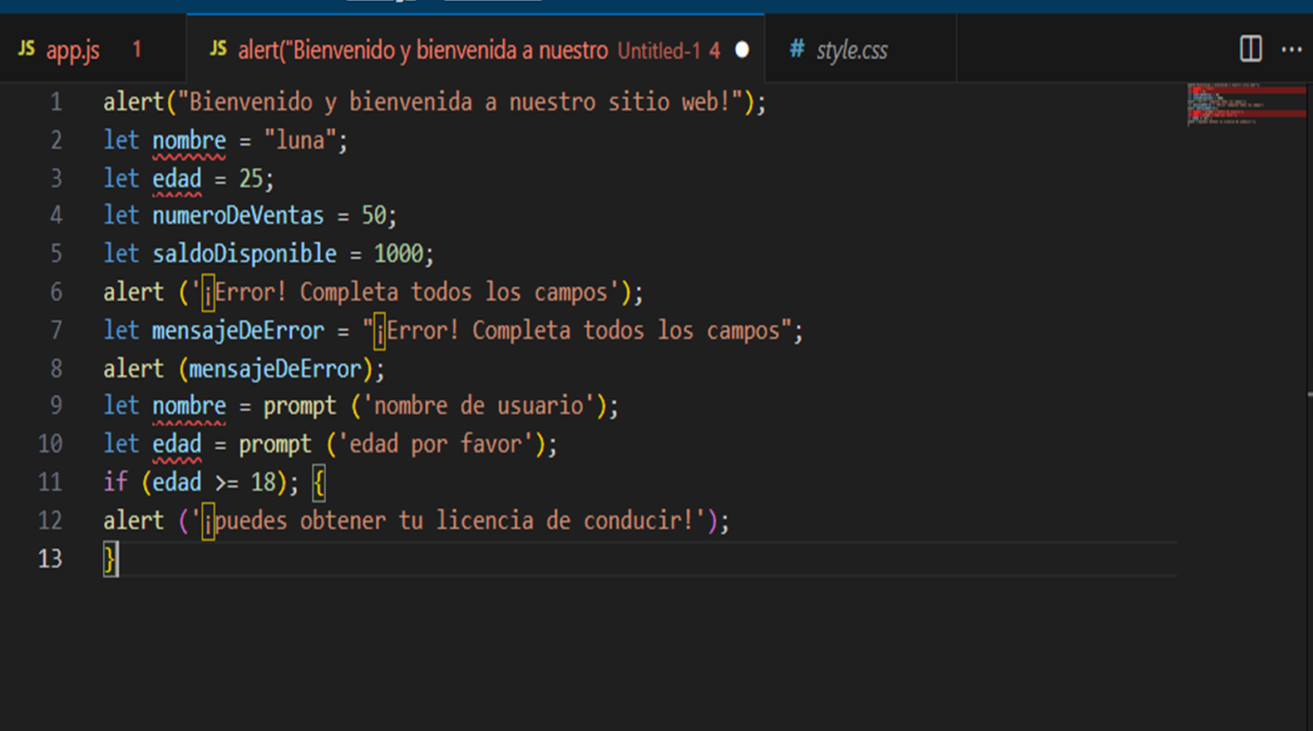The height and width of the screenshot is (731, 1313).
Task: Click the closing brace on line 13
Action: click(110, 560)
